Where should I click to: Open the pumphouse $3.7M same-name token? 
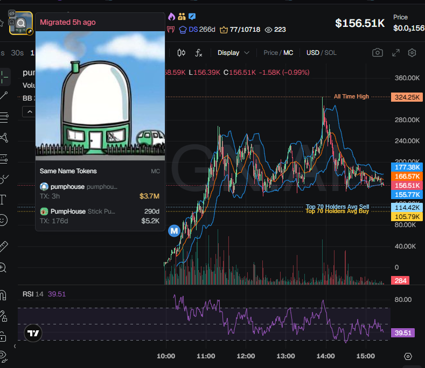[x=100, y=191]
